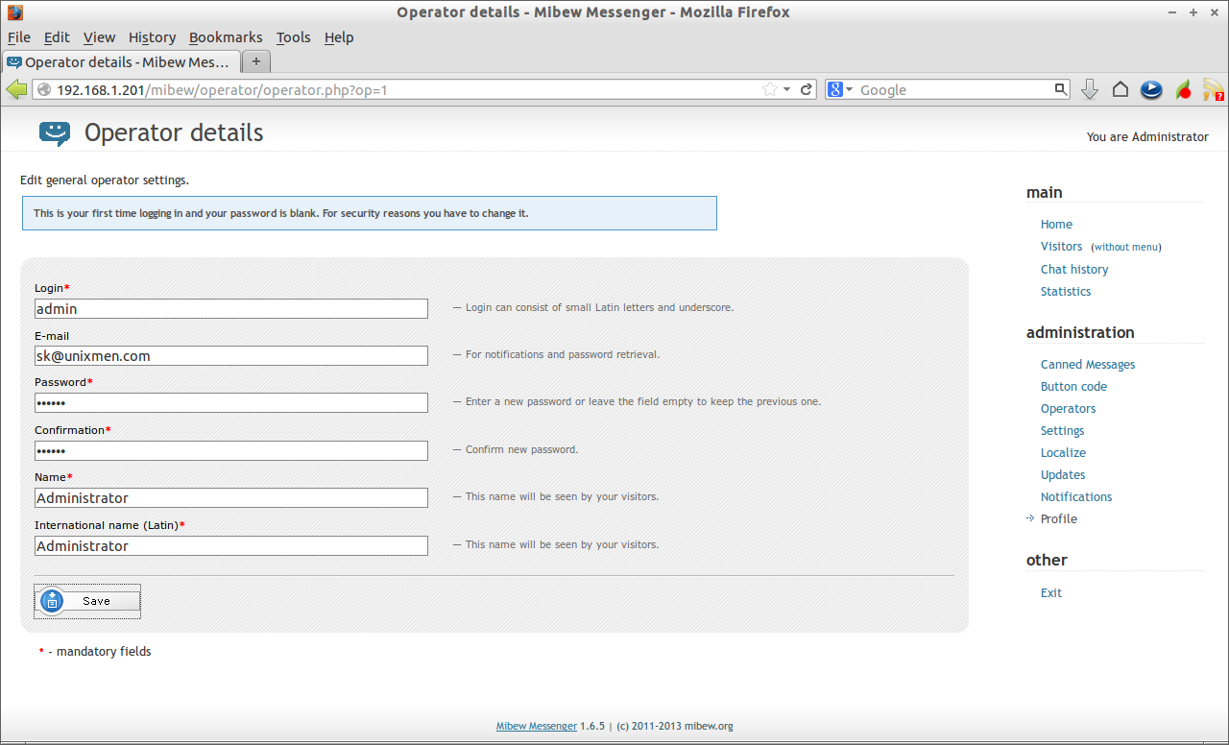This screenshot has width=1229, height=745.
Task: Open the History menu
Action: [x=152, y=37]
